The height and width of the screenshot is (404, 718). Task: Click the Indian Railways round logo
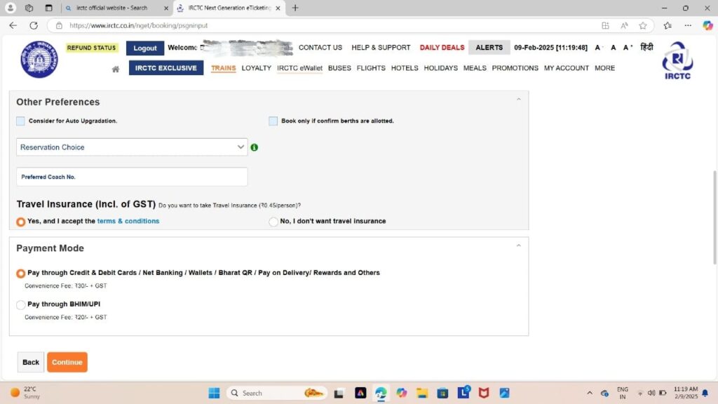[39, 60]
